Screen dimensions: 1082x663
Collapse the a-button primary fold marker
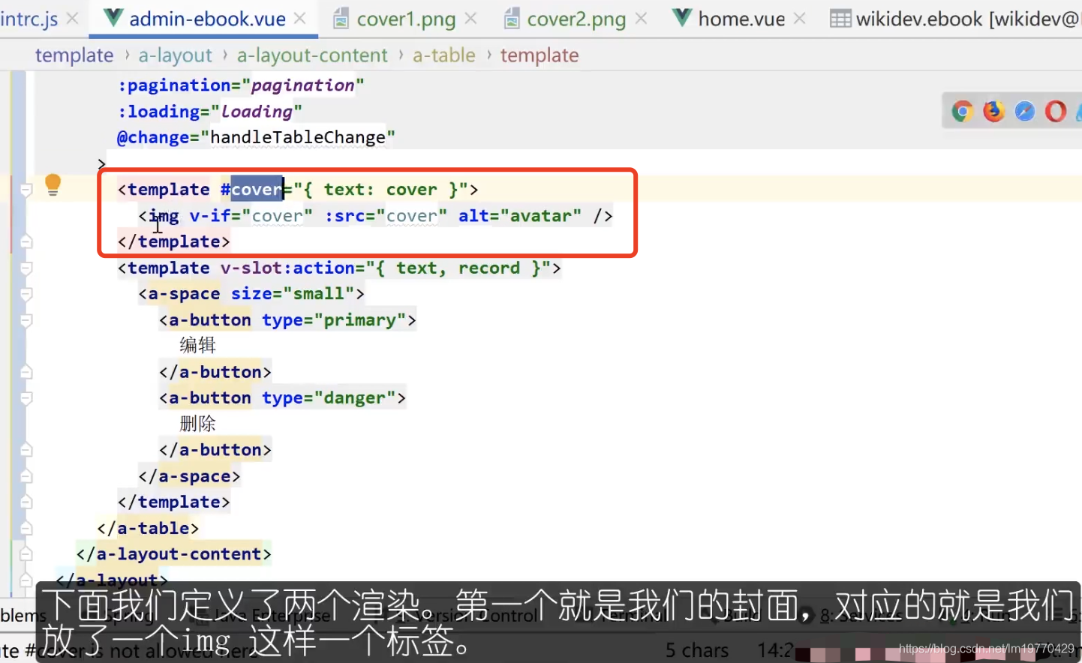(26, 320)
